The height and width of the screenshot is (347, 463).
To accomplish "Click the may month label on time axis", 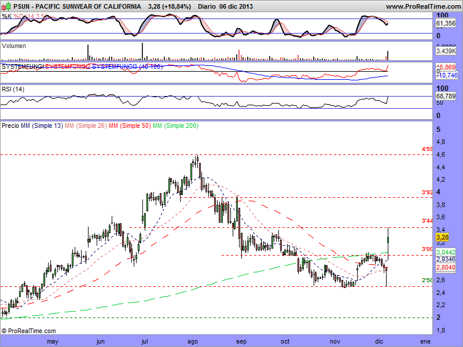I will point(53,342).
